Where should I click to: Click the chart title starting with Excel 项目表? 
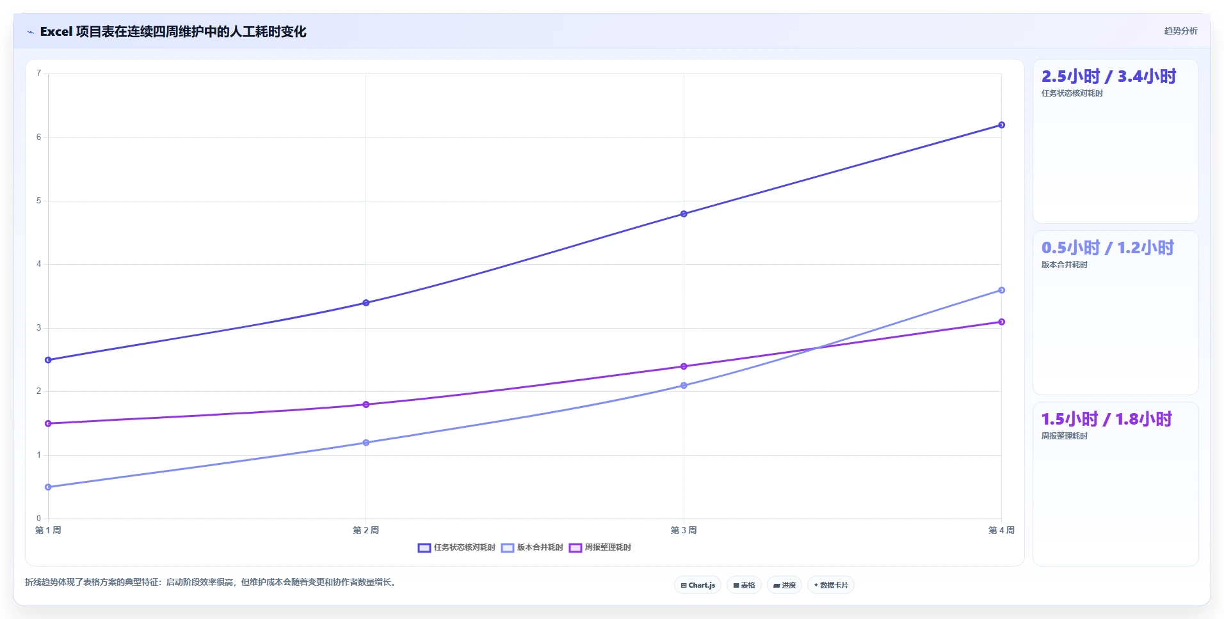pos(173,31)
